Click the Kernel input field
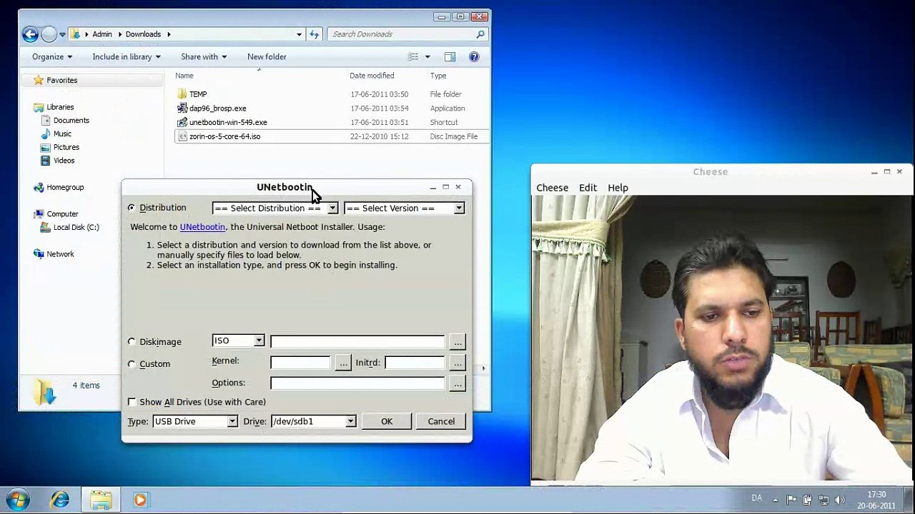 300,363
